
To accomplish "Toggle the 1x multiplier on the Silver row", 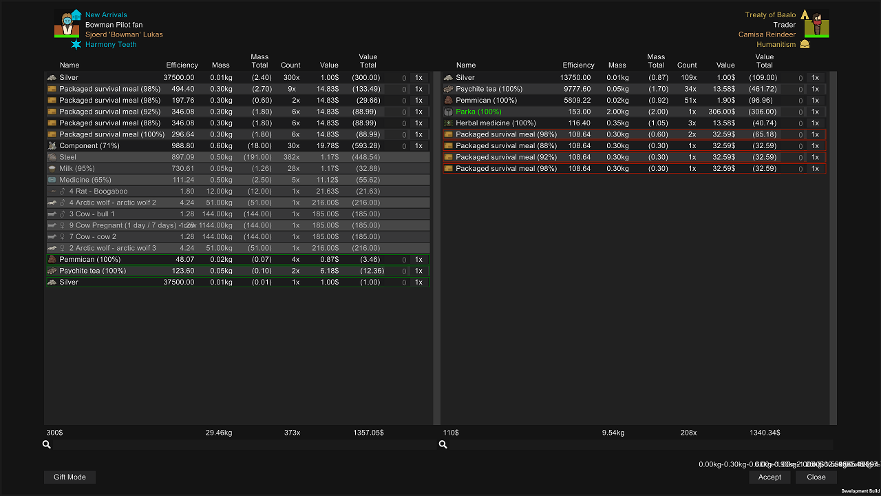I will (x=418, y=77).
